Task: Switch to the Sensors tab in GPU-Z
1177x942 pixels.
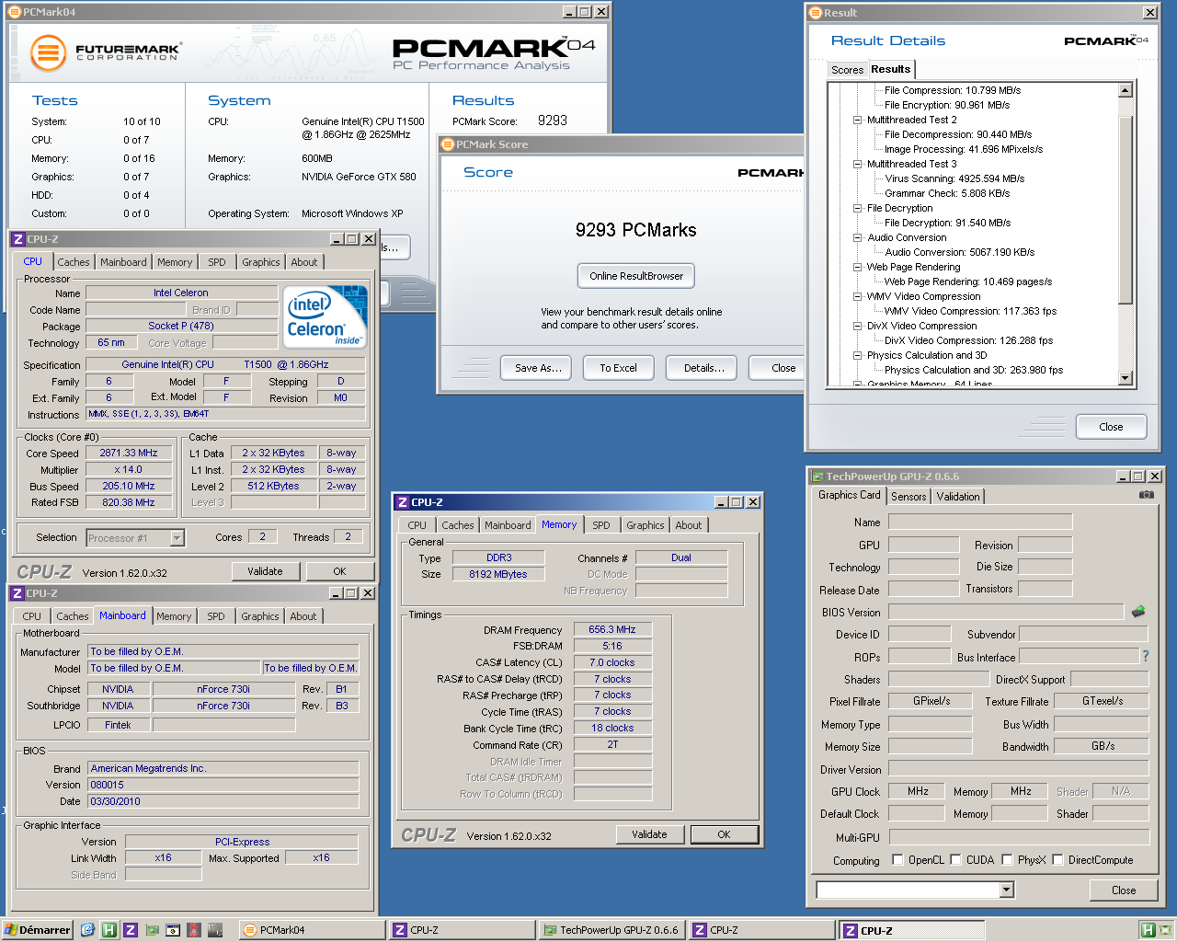Action: pyautogui.click(x=908, y=497)
